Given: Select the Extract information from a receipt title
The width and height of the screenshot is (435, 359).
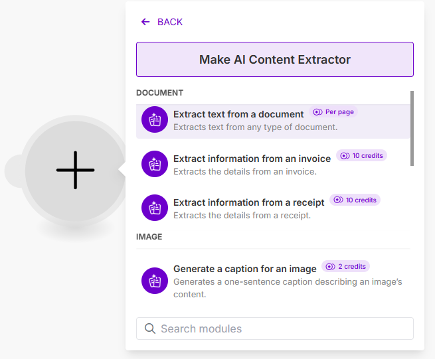Looking at the screenshot, I should pyautogui.click(x=248, y=202).
